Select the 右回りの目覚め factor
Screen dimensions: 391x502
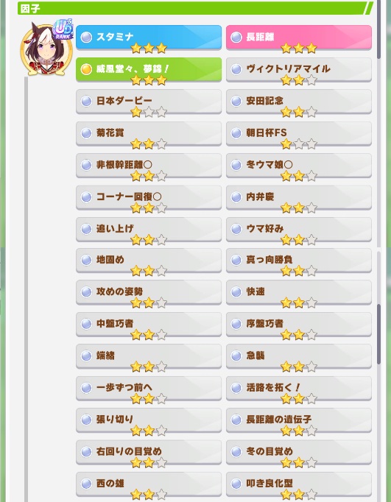click(x=149, y=452)
